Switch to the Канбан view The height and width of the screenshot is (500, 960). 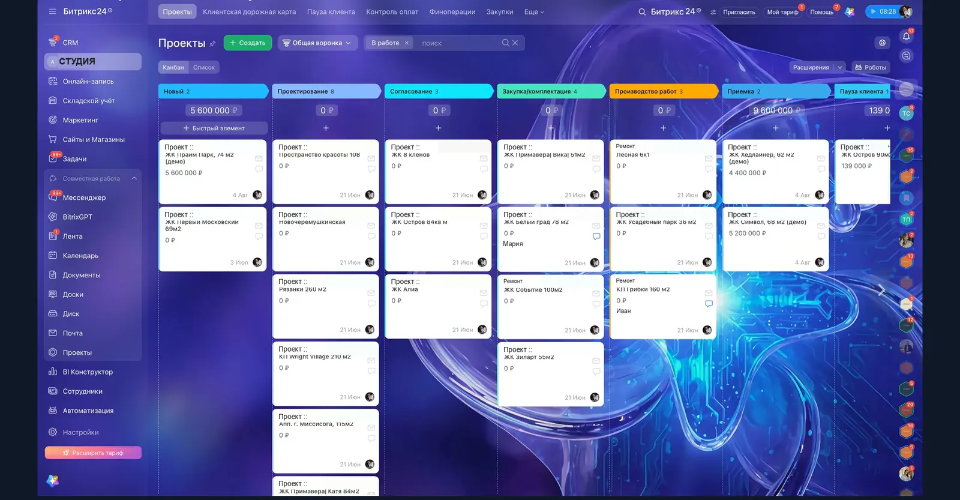(173, 67)
